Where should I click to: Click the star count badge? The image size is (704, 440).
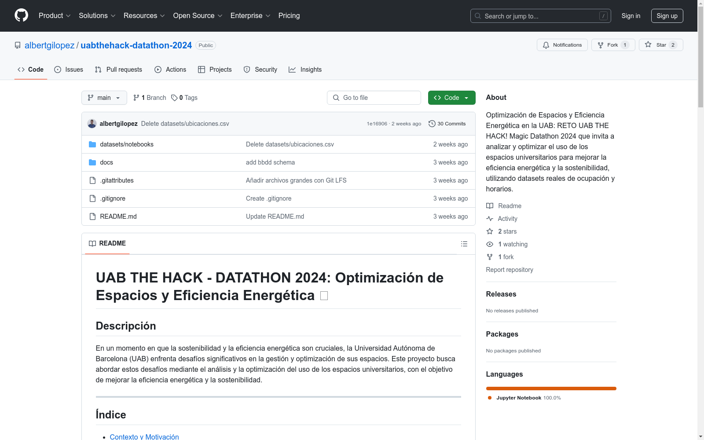click(x=673, y=45)
